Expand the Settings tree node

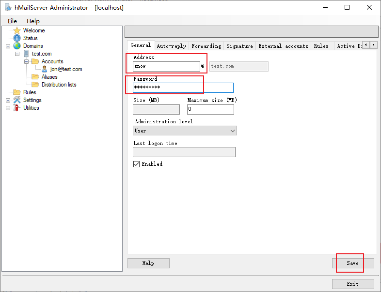point(8,100)
